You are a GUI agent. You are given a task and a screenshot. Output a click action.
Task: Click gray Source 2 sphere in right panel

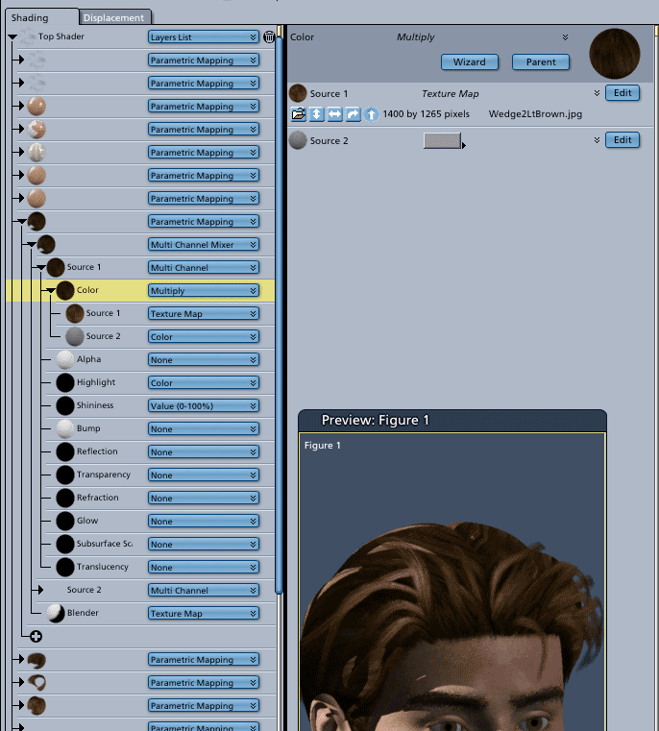(298, 140)
